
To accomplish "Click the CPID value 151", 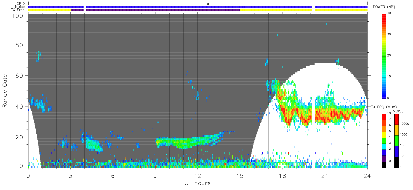I will [x=208, y=3].
